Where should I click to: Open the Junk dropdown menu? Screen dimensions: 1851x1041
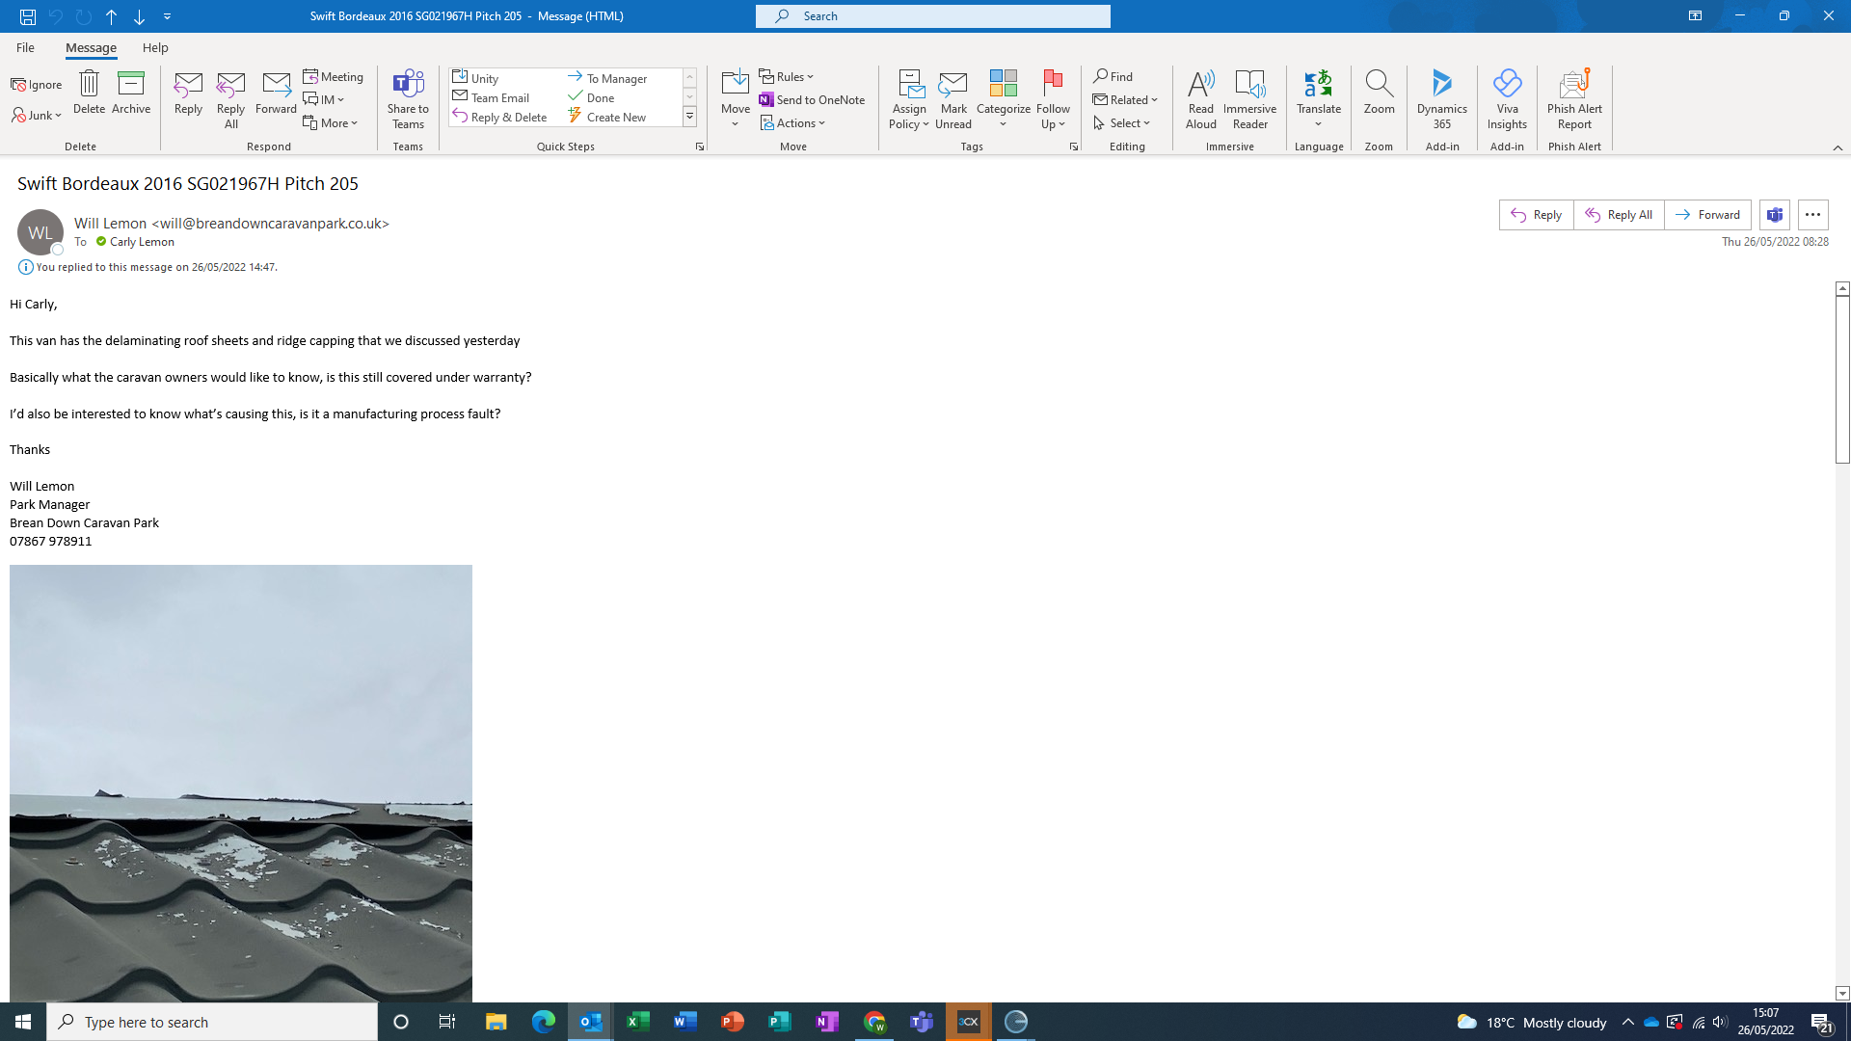39,116
